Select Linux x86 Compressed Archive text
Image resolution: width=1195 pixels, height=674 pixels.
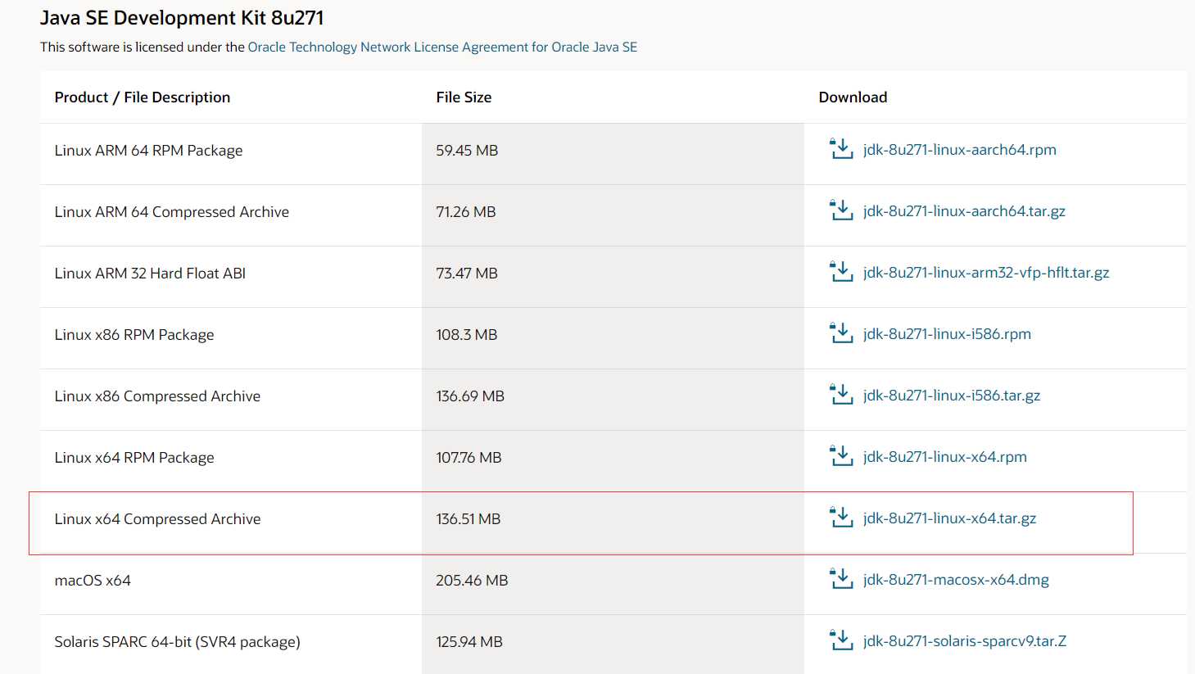tap(157, 396)
